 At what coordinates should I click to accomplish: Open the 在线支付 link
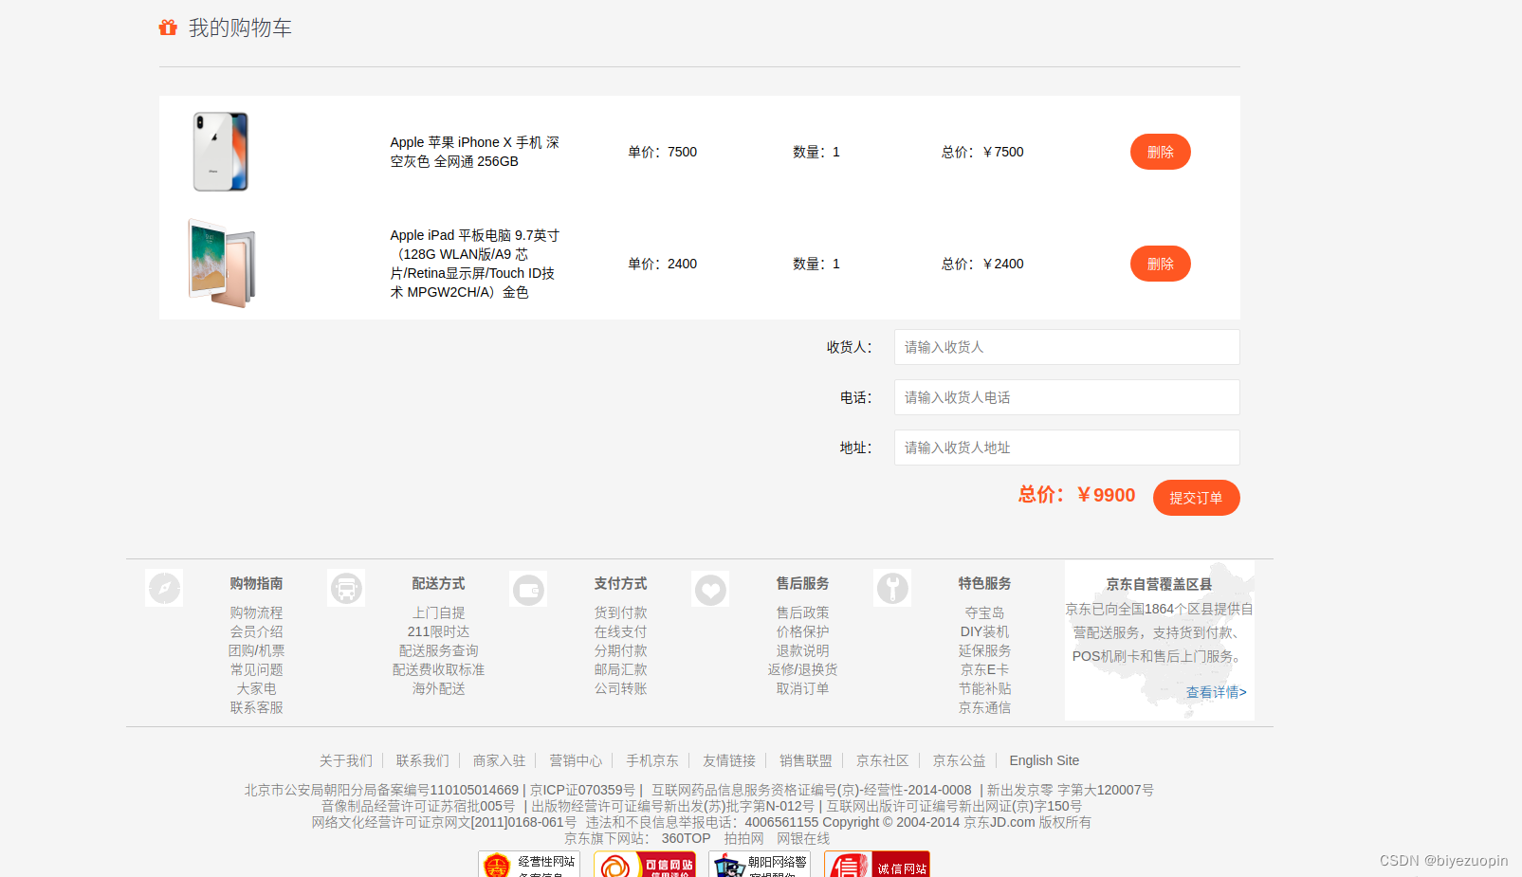click(621, 631)
